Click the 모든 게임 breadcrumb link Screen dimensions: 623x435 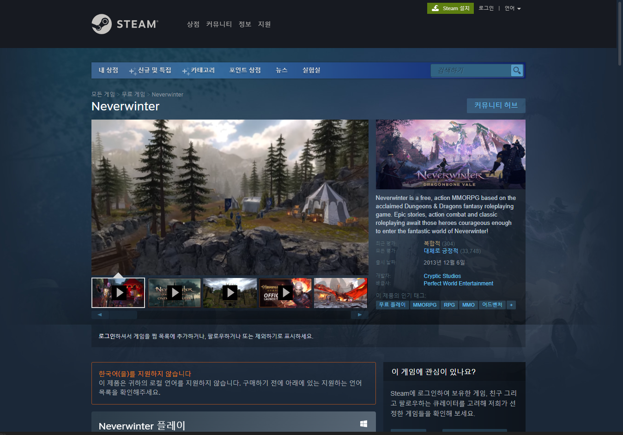click(x=103, y=94)
